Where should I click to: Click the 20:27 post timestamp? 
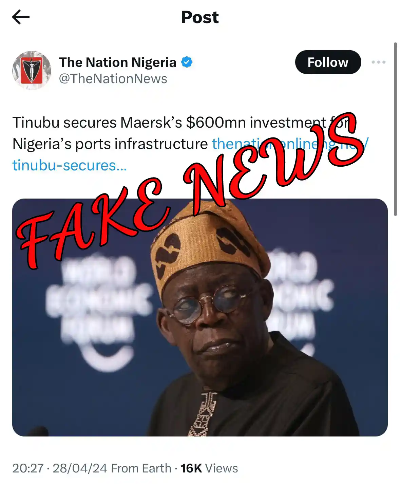[28, 468]
